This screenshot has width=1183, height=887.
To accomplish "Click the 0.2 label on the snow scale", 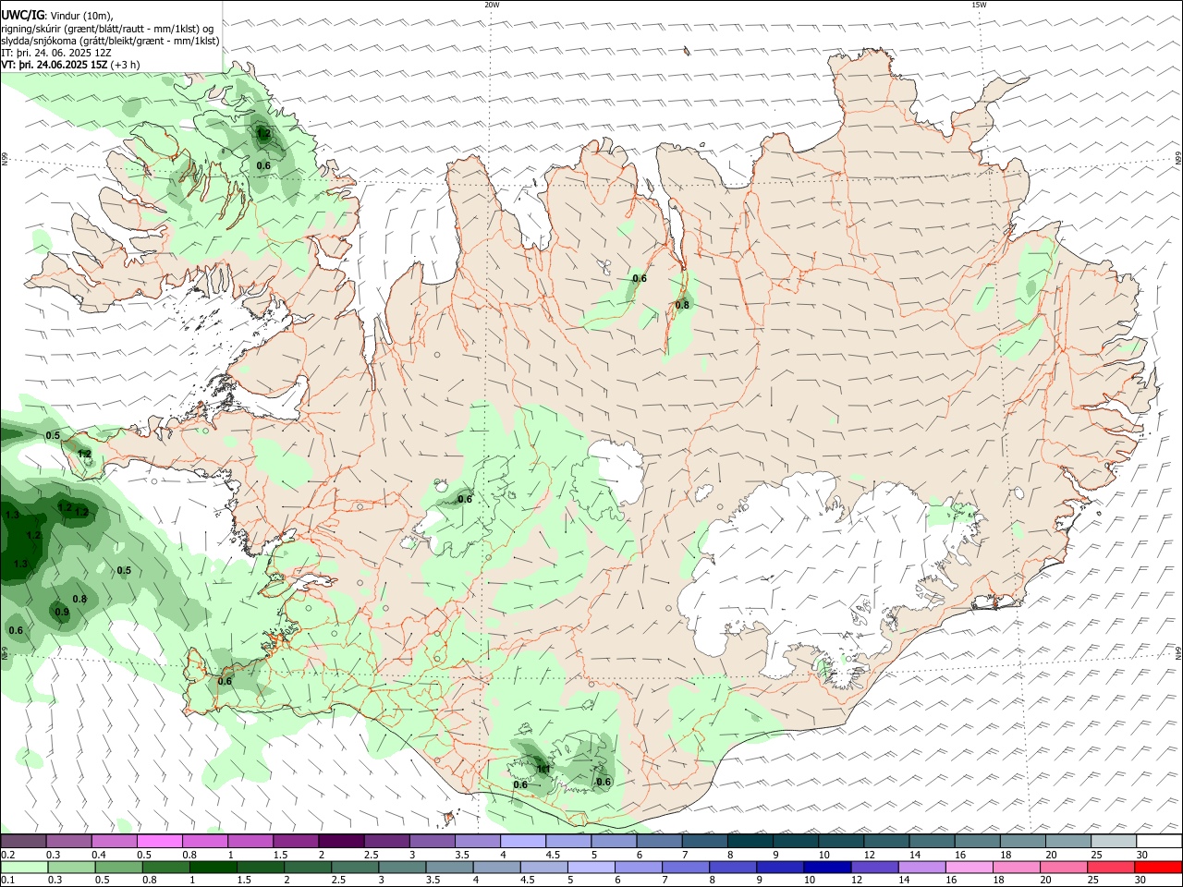I will (x=7, y=855).
